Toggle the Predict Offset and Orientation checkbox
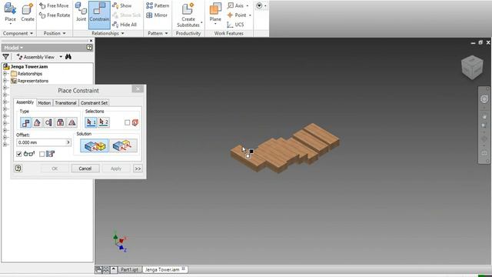The image size is (492, 277). 42,154
